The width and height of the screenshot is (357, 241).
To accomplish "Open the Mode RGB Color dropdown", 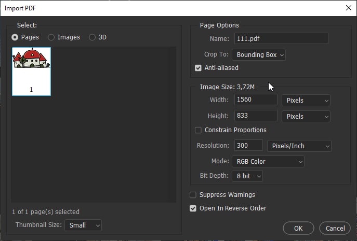I will [268, 162].
